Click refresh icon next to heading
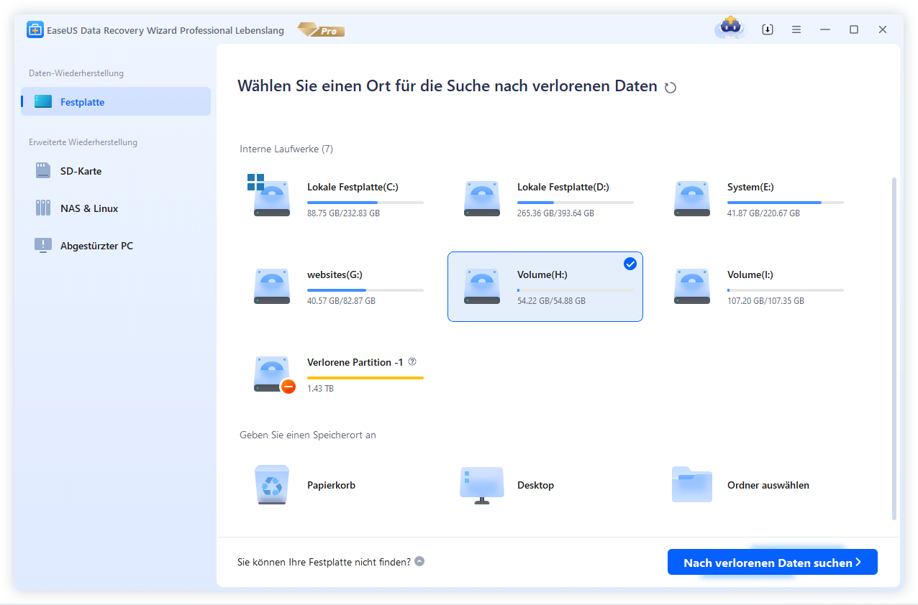918x605 pixels. pos(671,88)
